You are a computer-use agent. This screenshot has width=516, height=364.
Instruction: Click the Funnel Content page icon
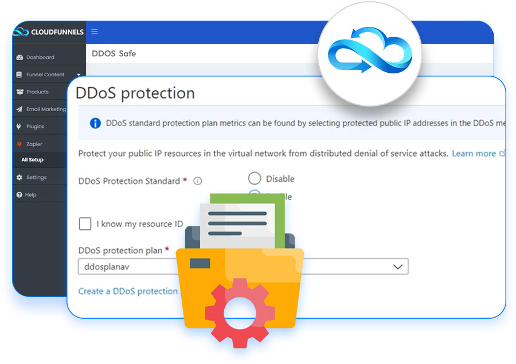pyautogui.click(x=19, y=75)
